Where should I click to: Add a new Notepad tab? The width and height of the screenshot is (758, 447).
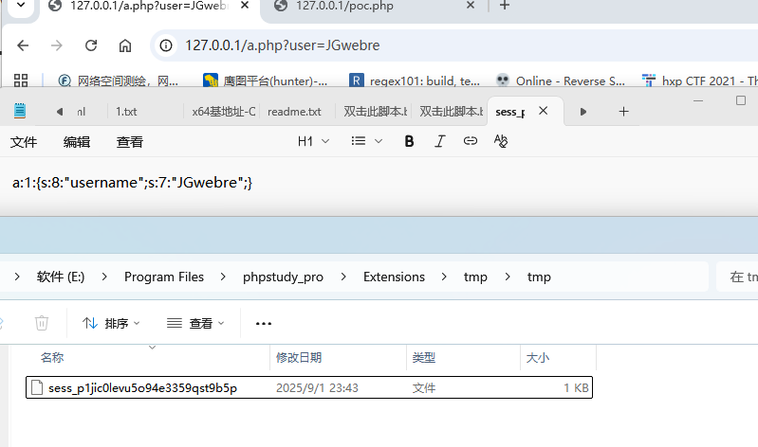[x=623, y=112]
